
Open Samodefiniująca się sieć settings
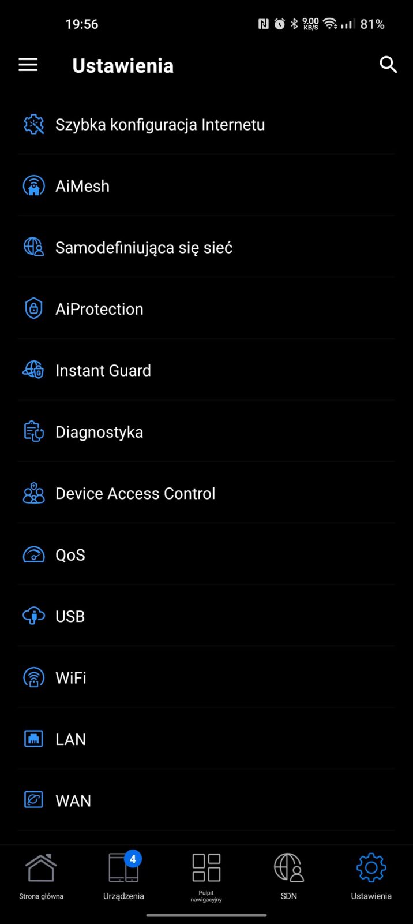click(x=144, y=248)
